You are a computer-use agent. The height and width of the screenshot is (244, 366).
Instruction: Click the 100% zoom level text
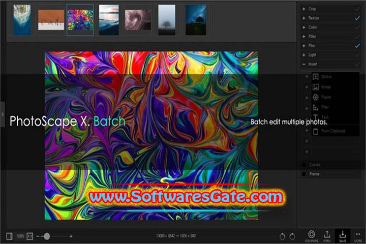pyautogui.click(x=20, y=236)
